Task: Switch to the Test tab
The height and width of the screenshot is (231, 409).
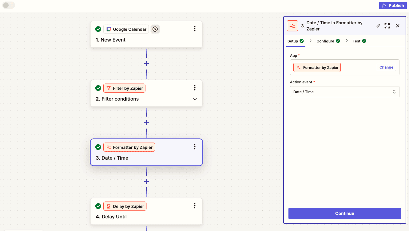Action: coord(359,41)
